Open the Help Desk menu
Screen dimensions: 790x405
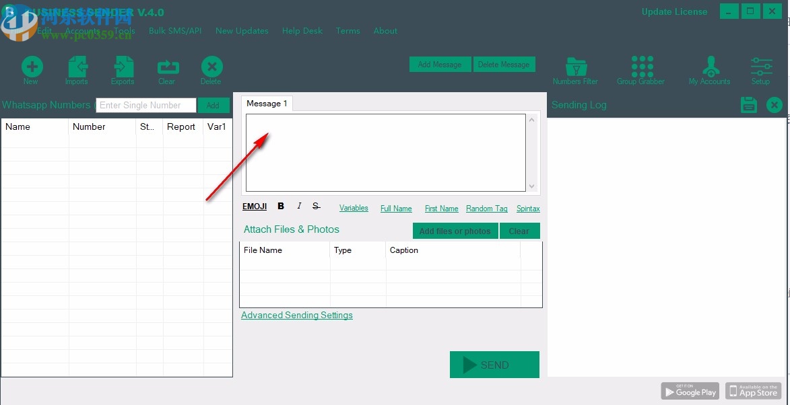pos(302,31)
